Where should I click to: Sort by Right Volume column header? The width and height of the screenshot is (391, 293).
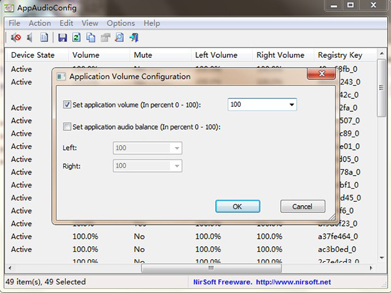(283, 55)
